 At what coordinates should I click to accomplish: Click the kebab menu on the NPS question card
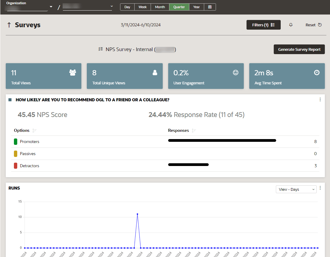(x=320, y=99)
